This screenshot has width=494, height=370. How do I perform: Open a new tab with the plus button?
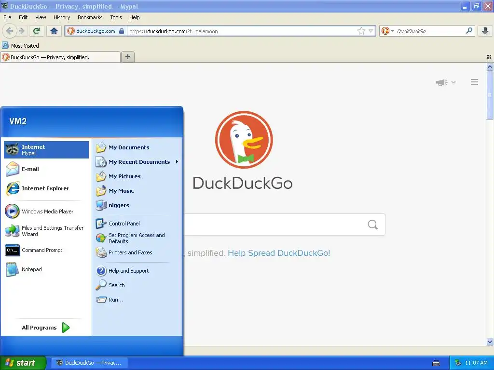pos(127,57)
